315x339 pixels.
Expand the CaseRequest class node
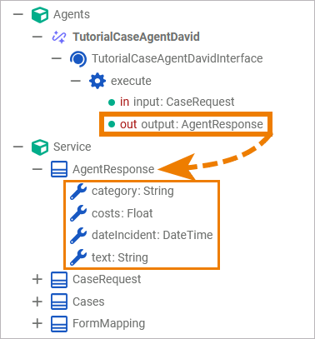(x=37, y=279)
